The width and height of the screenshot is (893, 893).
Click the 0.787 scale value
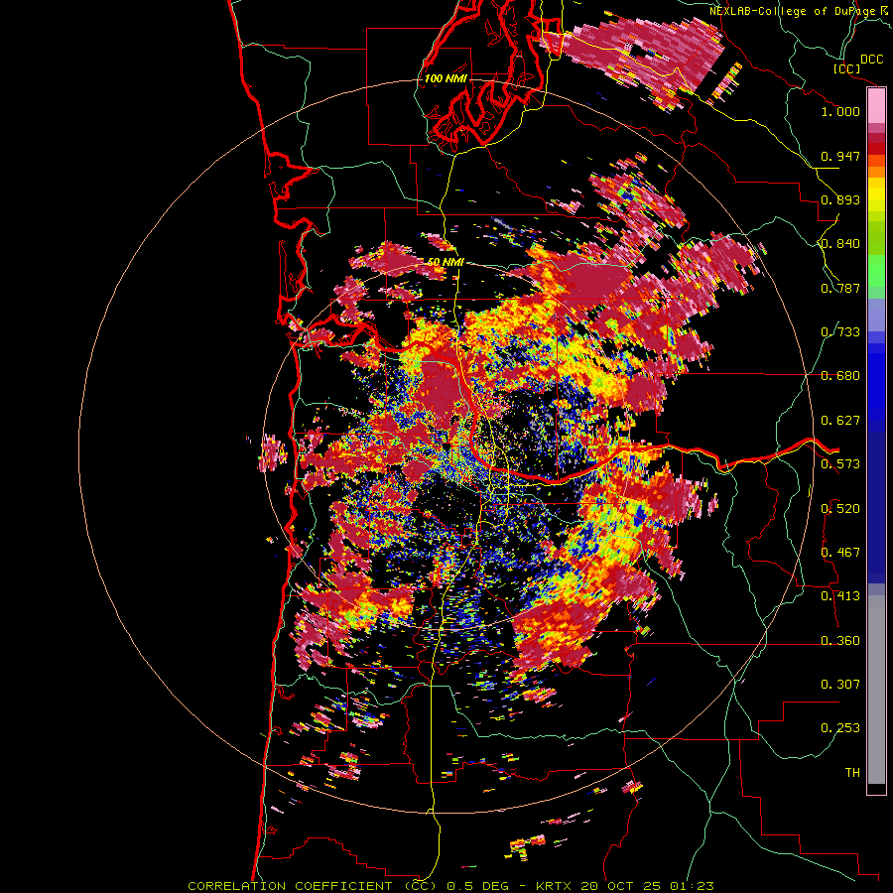coord(840,288)
